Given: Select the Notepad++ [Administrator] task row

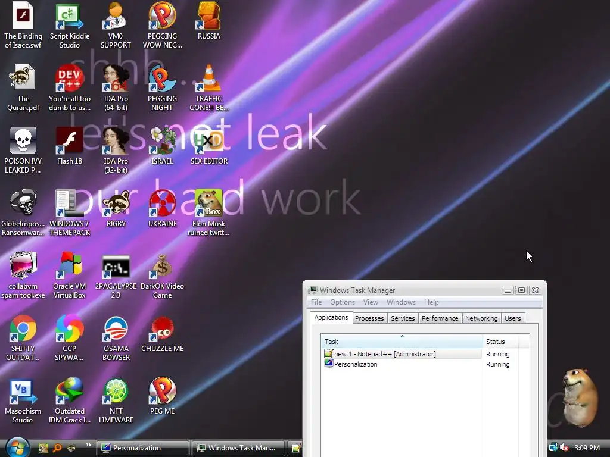Looking at the screenshot, I should [x=402, y=354].
